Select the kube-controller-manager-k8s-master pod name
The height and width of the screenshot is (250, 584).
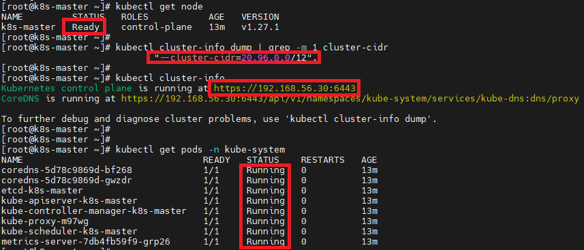tap(94, 211)
